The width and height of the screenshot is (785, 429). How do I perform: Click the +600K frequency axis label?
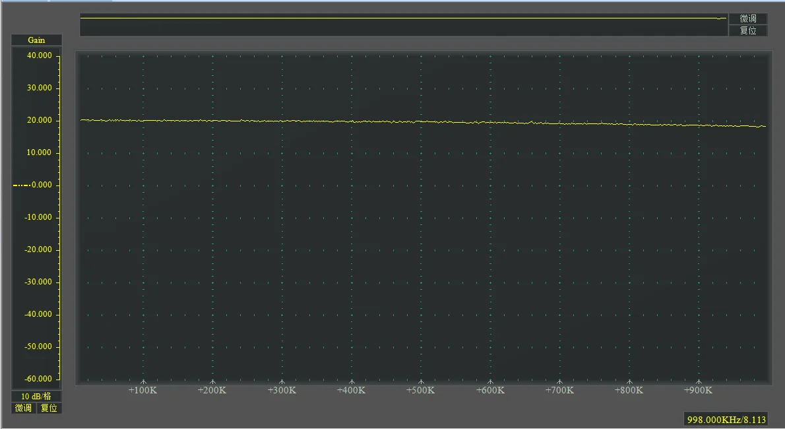tap(490, 391)
